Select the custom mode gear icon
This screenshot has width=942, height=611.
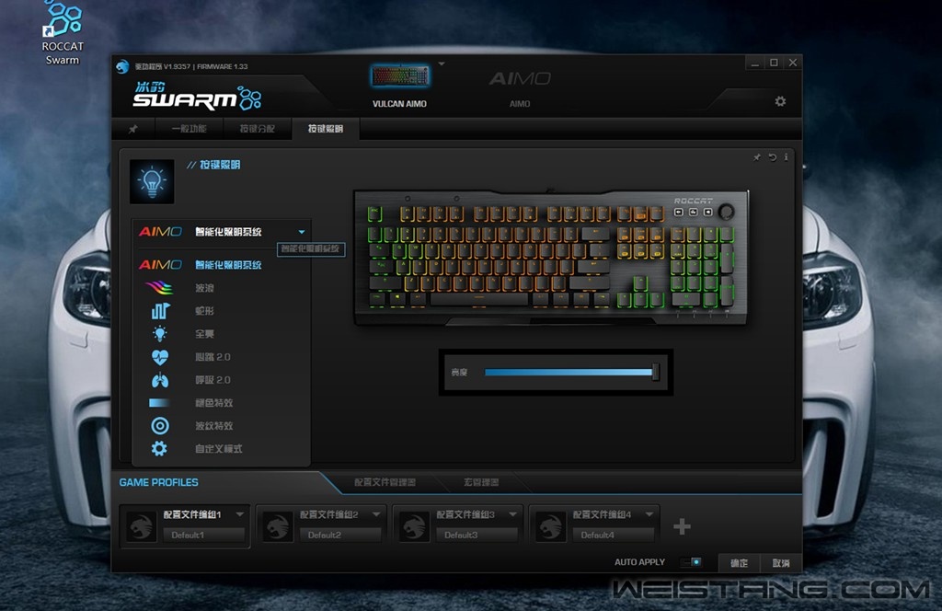(x=159, y=448)
